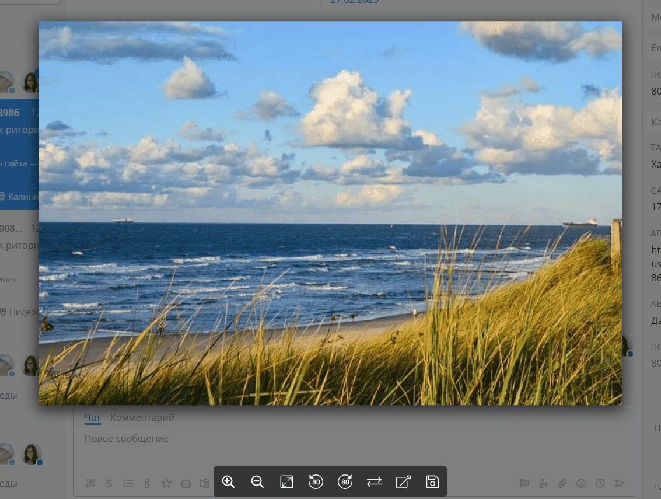Switch to the Чат tab

92,417
